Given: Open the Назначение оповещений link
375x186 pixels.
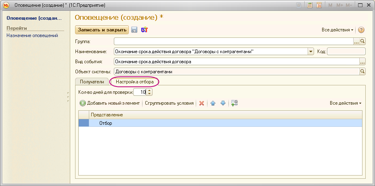Looking at the screenshot, I should [32, 35].
